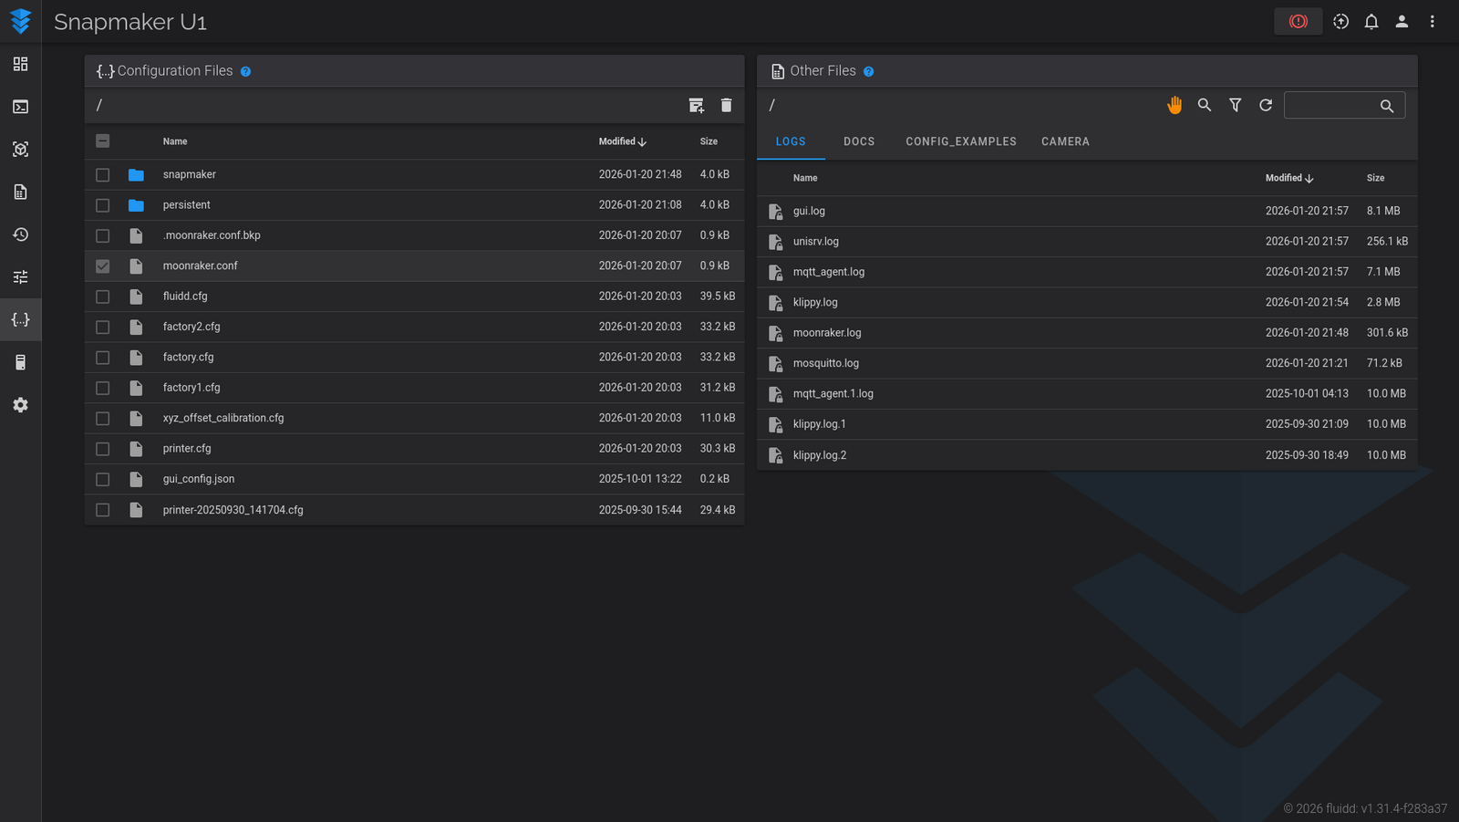1459x822 pixels.
Task: Check the printer.cfg checkbox
Action: [103, 449]
